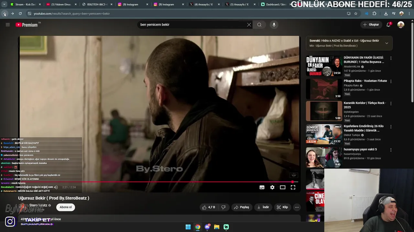Subscribe with the Abone ol button
Image resolution: width=414 pixels, height=232 pixels.
pos(66,207)
